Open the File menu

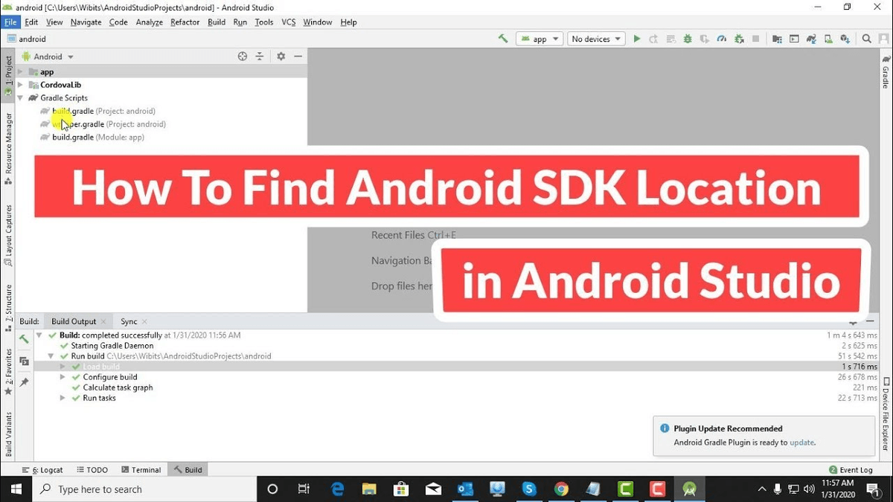[10, 22]
